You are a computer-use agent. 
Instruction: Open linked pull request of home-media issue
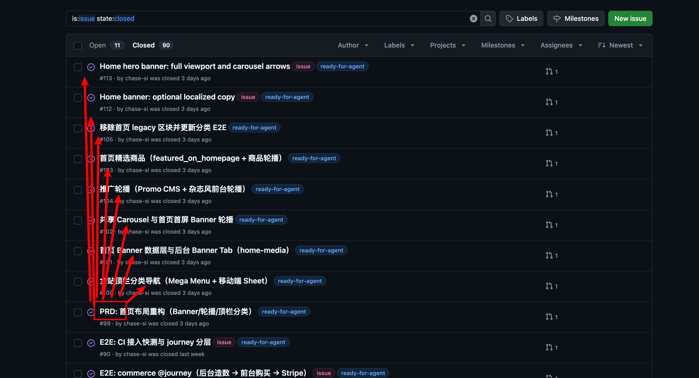click(552, 256)
